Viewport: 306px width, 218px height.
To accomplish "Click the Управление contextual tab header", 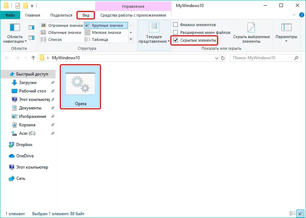I will click(x=133, y=6).
